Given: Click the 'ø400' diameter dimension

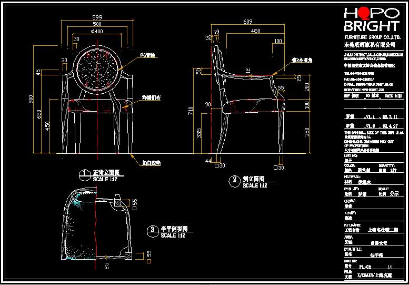Looking at the screenshot, I should pos(97,31).
